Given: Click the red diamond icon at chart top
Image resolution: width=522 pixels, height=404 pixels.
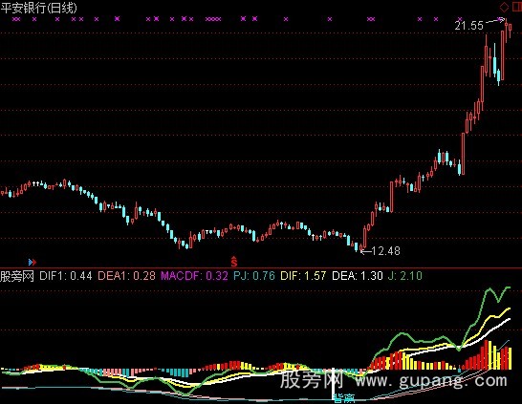Looking at the screenshot, I should pyautogui.click(x=504, y=7).
